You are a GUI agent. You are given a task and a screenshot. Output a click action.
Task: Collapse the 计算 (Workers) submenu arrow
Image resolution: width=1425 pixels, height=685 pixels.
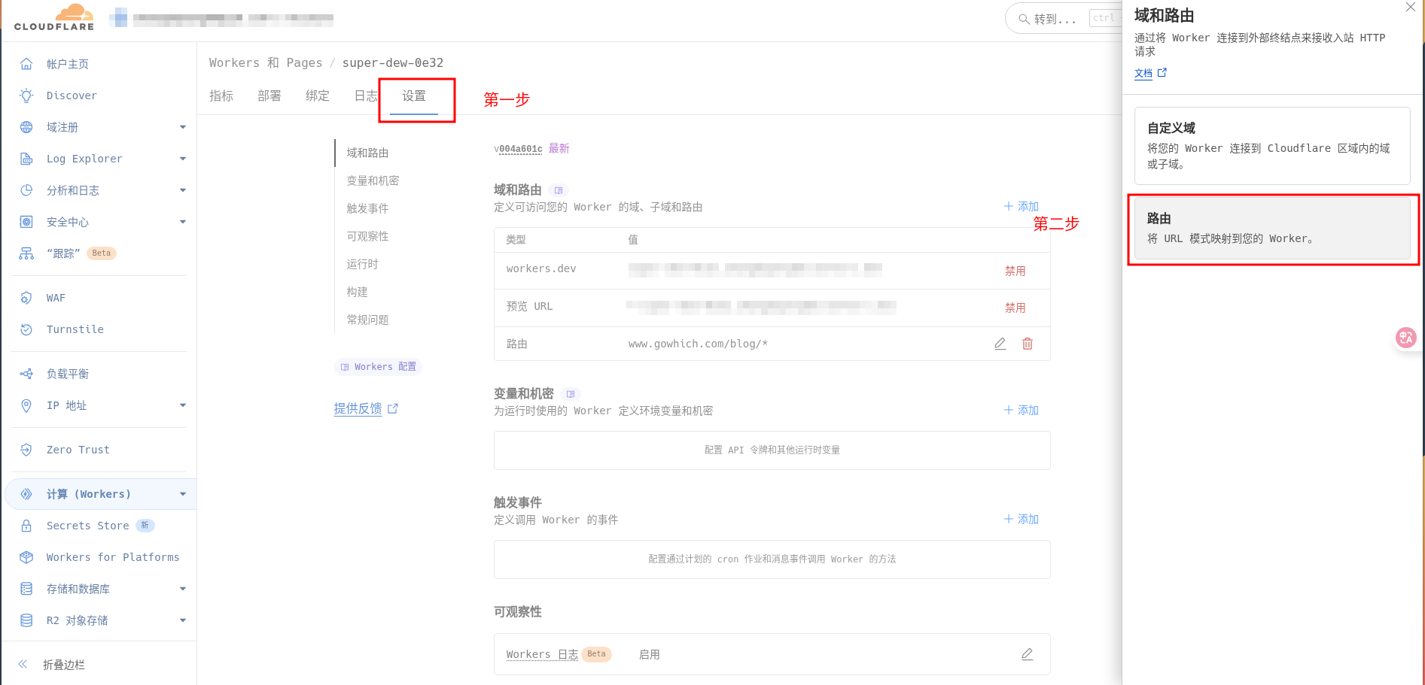[x=183, y=494]
